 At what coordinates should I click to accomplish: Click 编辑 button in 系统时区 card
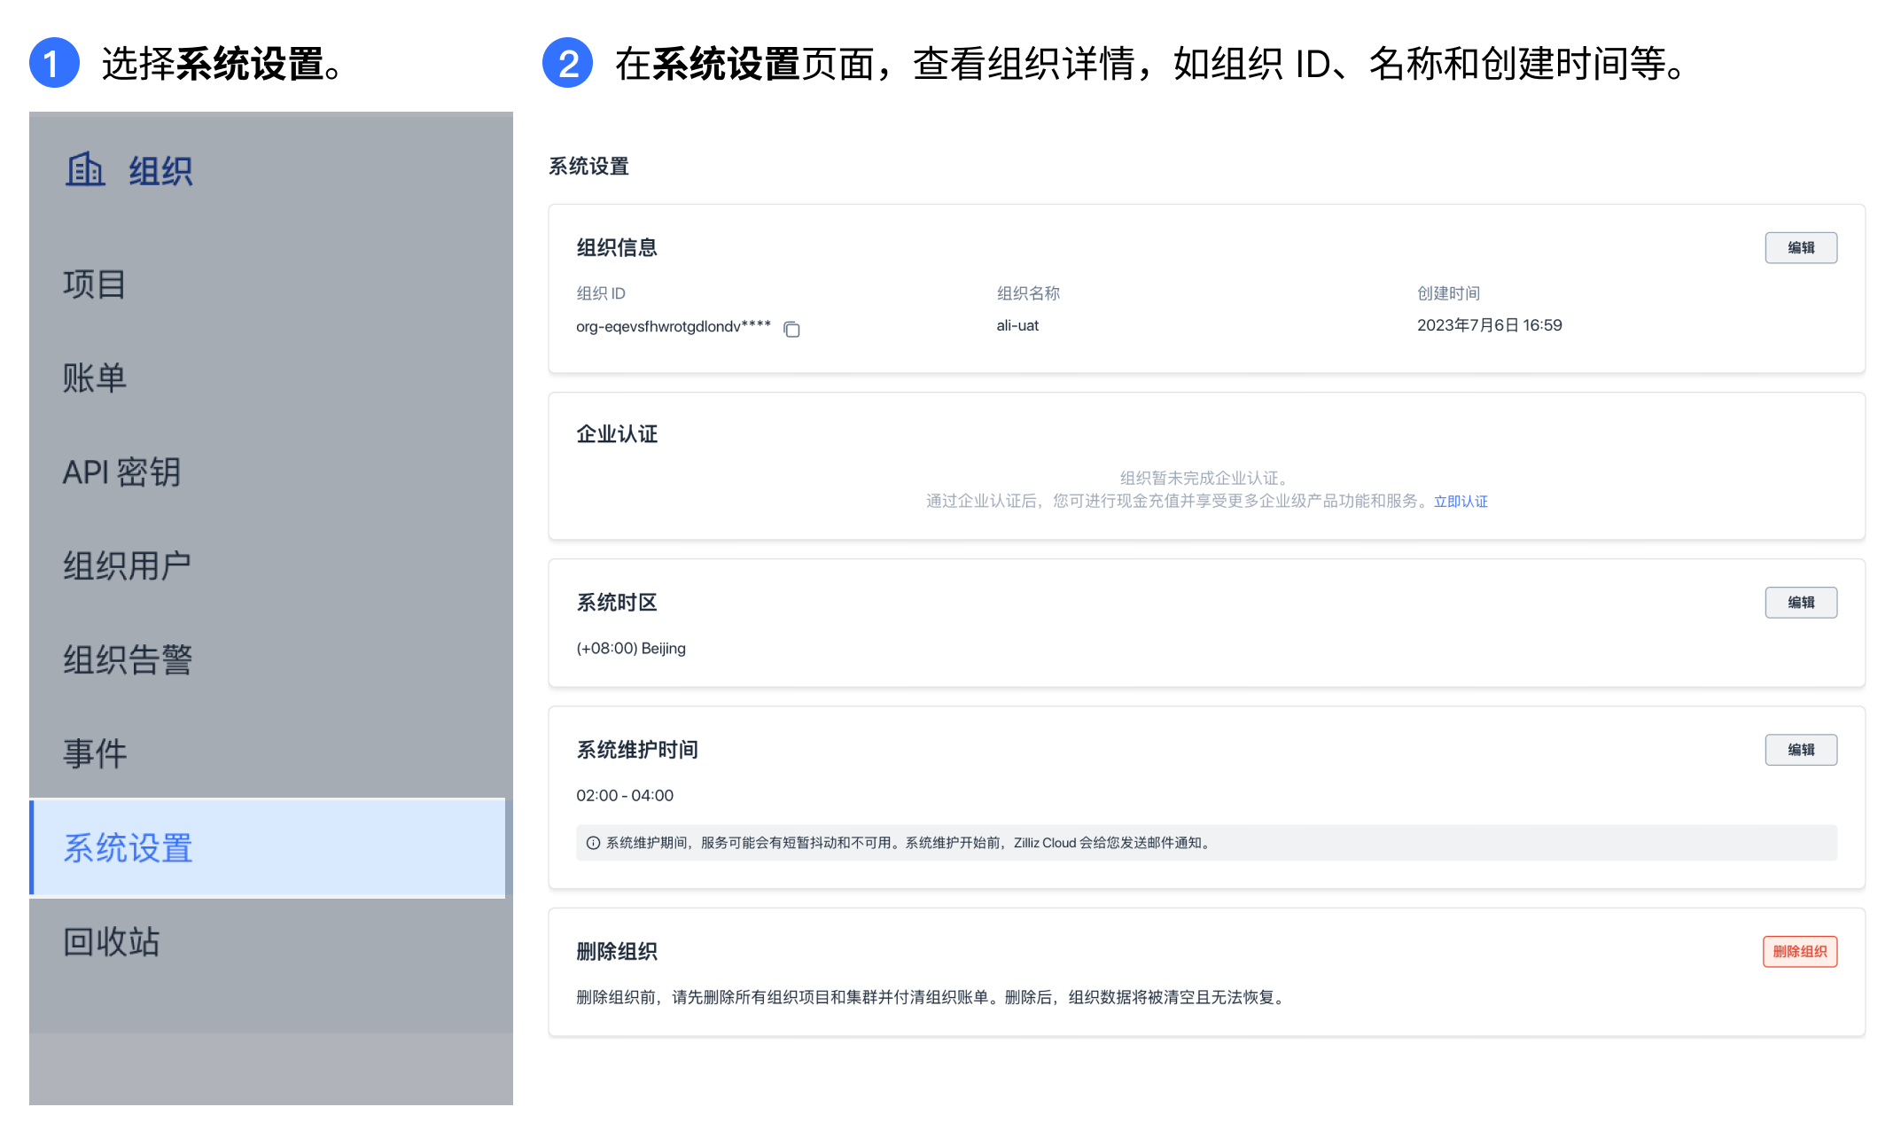coord(1800,603)
